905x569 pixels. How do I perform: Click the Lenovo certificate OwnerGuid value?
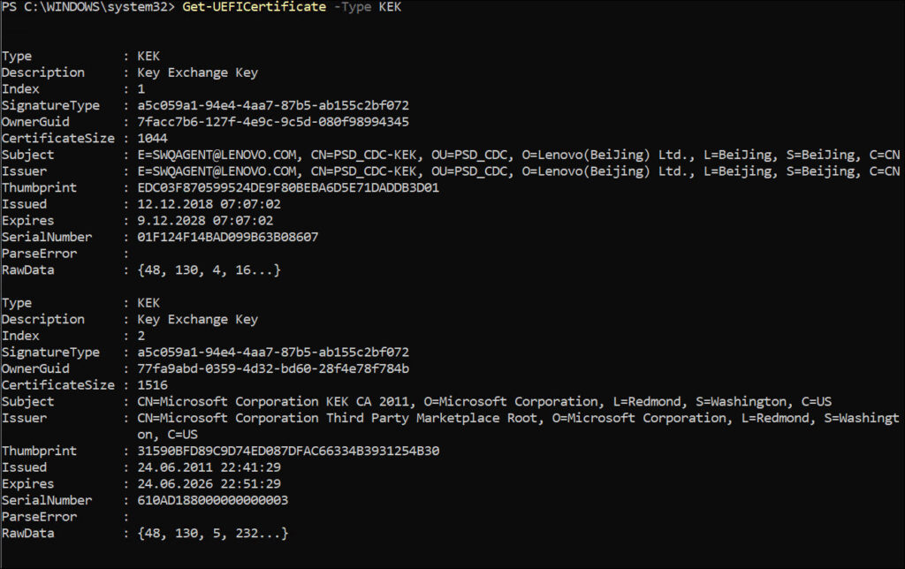[273, 122]
